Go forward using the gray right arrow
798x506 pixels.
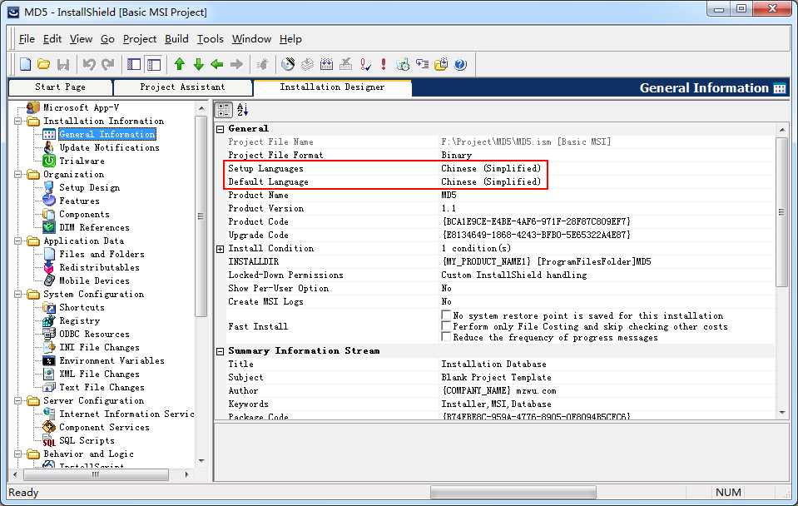[x=236, y=64]
